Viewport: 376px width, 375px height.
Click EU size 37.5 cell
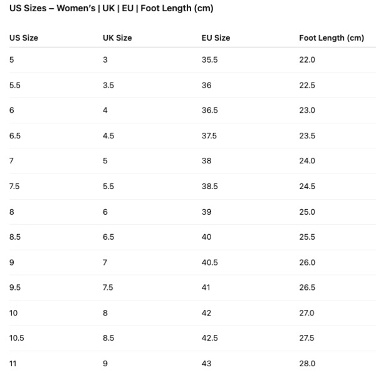click(209, 136)
